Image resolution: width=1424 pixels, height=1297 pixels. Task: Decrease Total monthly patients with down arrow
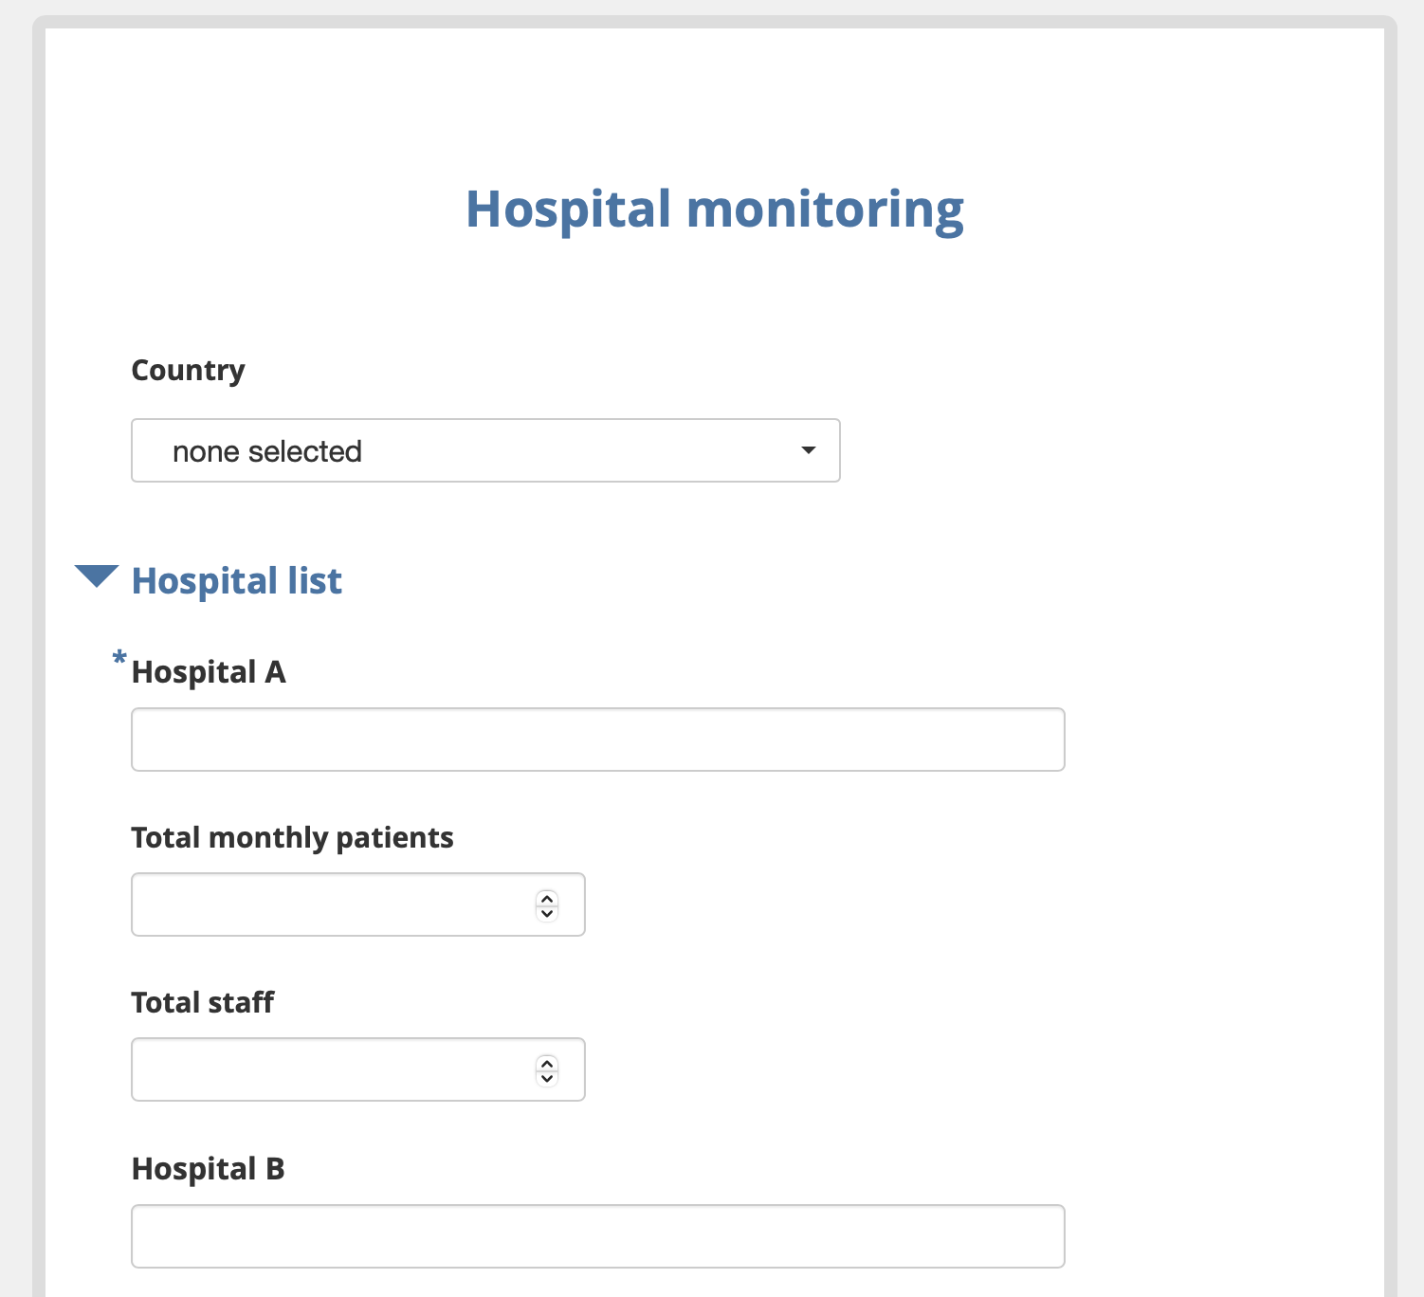[547, 913]
